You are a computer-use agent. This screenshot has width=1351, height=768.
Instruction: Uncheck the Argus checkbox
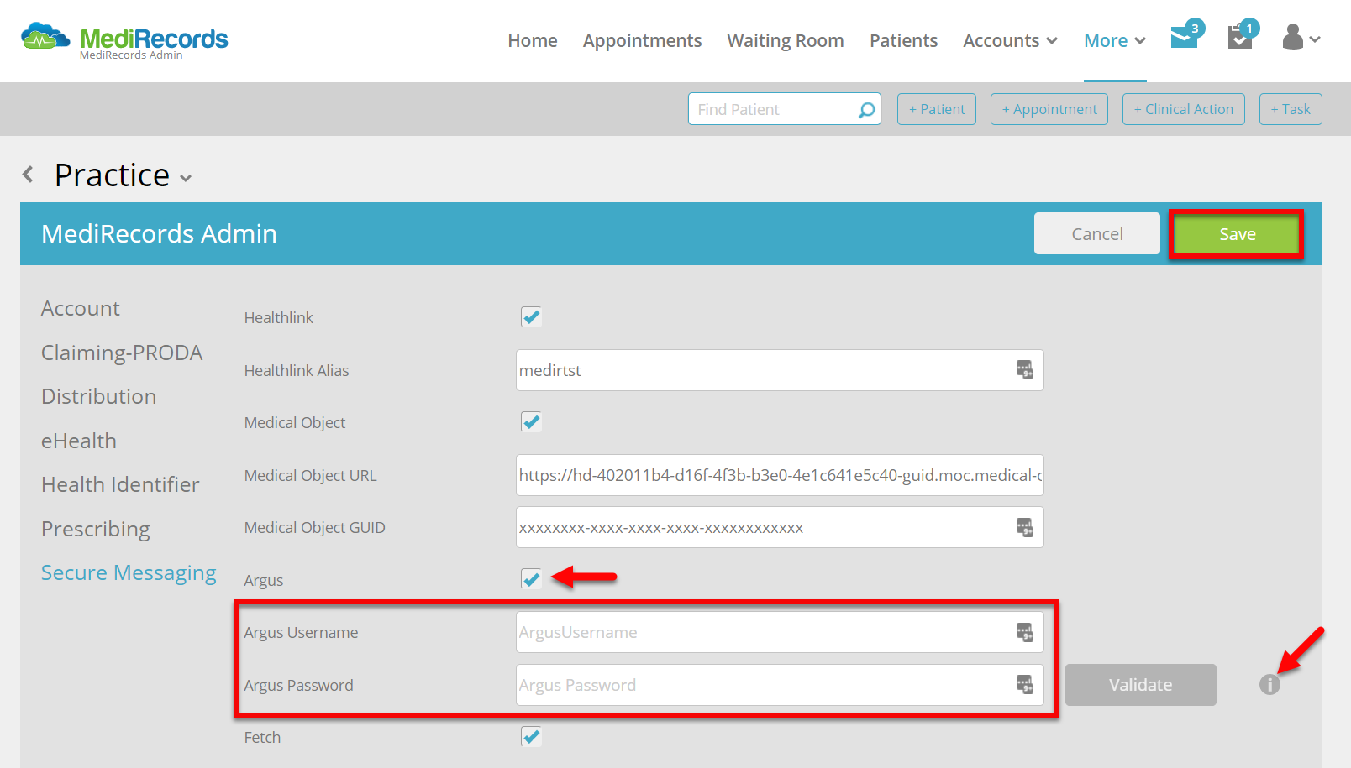(531, 579)
